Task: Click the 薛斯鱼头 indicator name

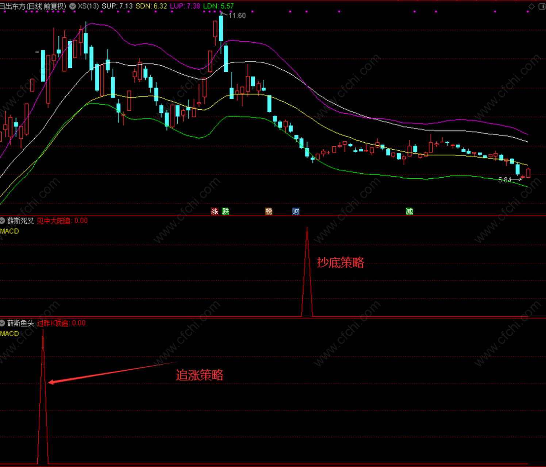Action: [x=20, y=323]
